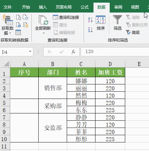Switch to the Data (数据) tab
Screen dimensions: 149x151
click(101, 7)
